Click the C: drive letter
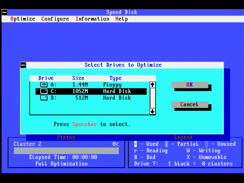 coord(54,91)
